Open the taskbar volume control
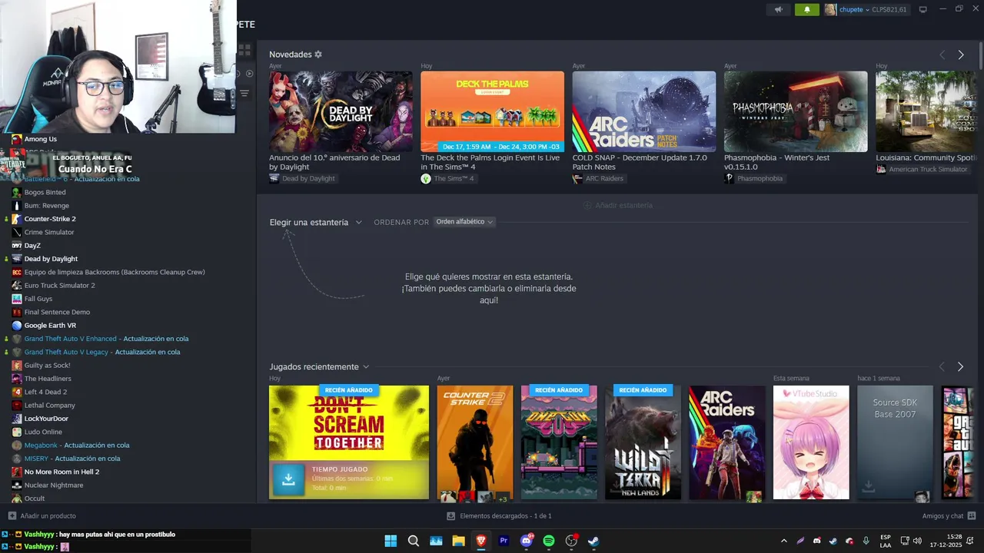 (x=919, y=541)
